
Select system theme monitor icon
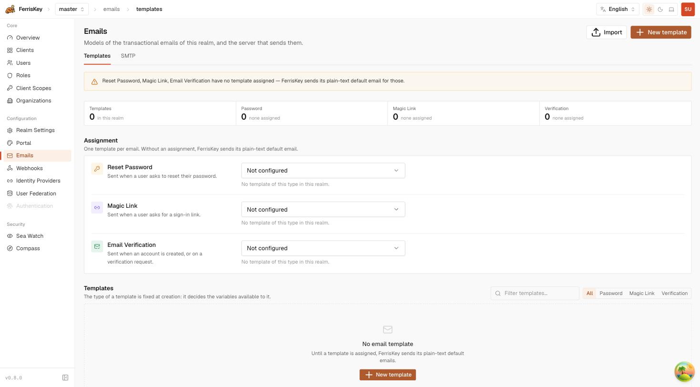[671, 9]
